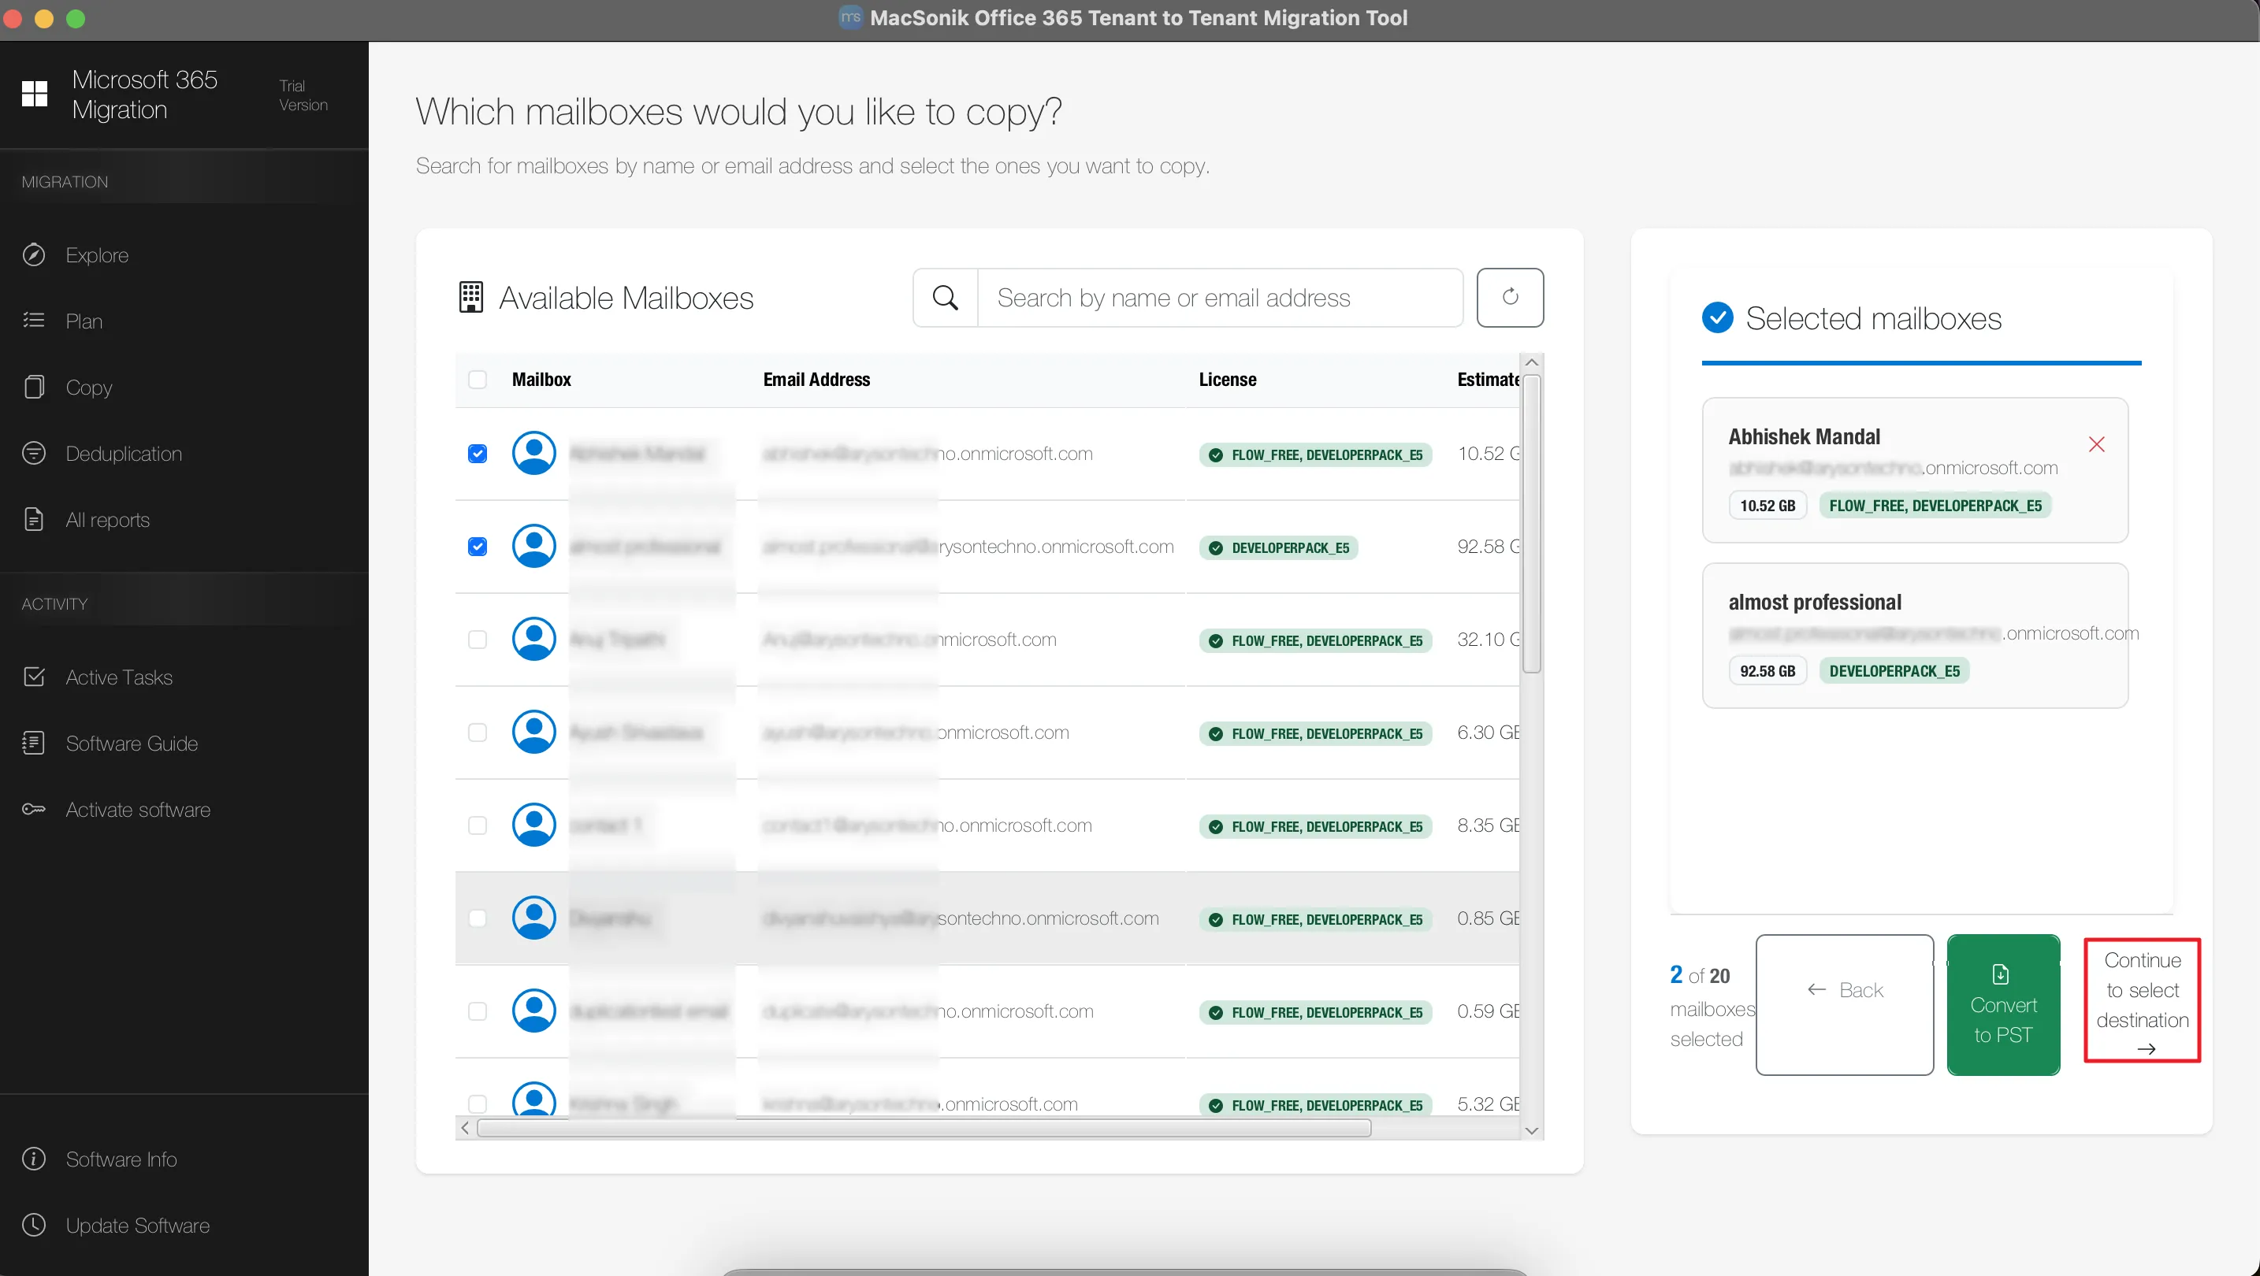
Task: Continue to select destination
Action: click(x=2143, y=1000)
